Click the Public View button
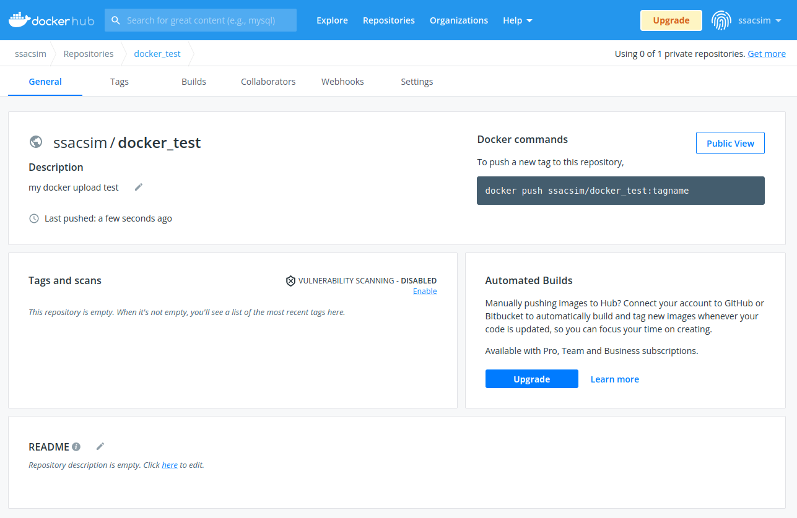This screenshot has width=797, height=518. [730, 143]
